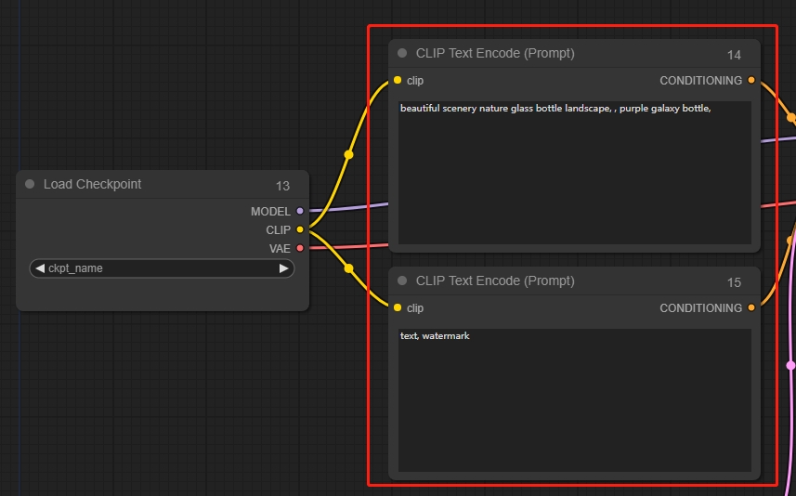Select previous checkpoint with the ckpt_name left arrow
Viewport: 796px width, 496px height.
click(40, 268)
